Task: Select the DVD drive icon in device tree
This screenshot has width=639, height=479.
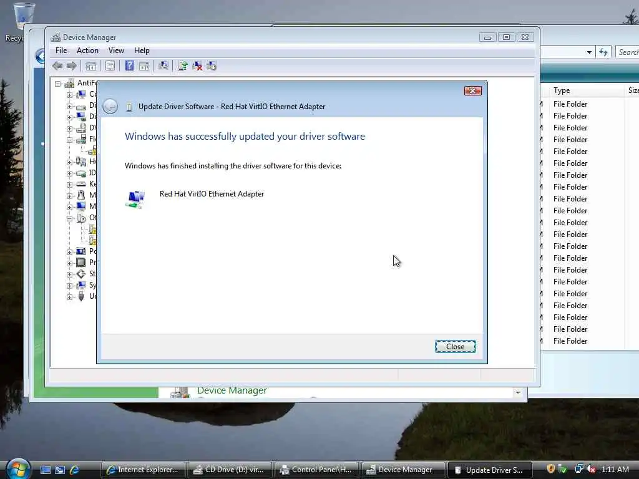Action: [x=81, y=128]
